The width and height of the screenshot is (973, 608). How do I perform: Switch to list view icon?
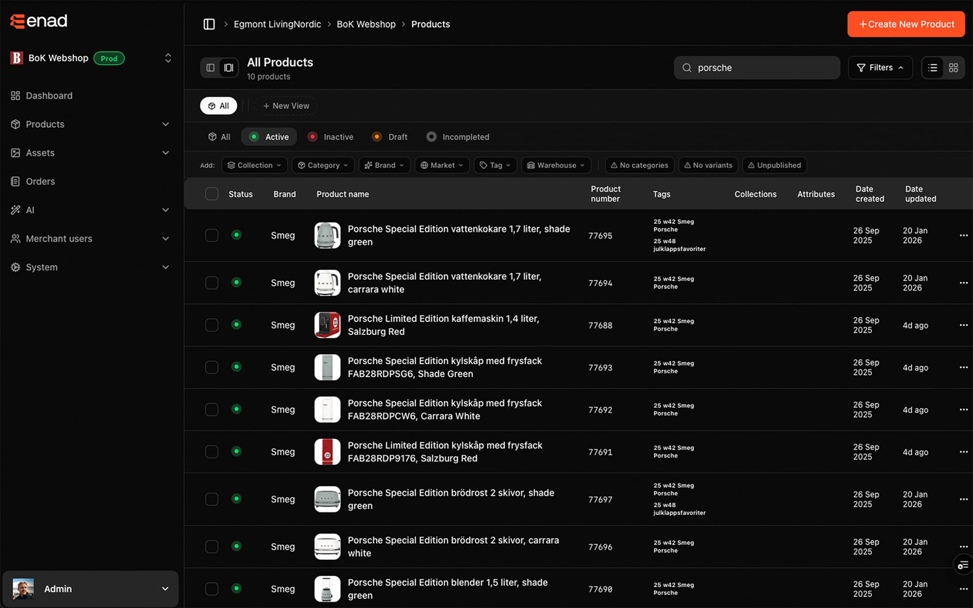coord(932,67)
